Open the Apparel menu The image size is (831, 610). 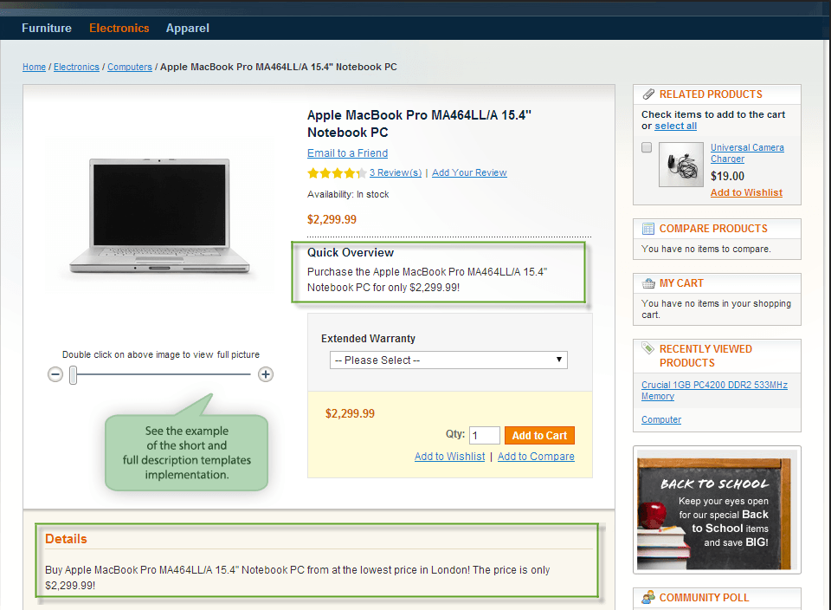tap(187, 28)
